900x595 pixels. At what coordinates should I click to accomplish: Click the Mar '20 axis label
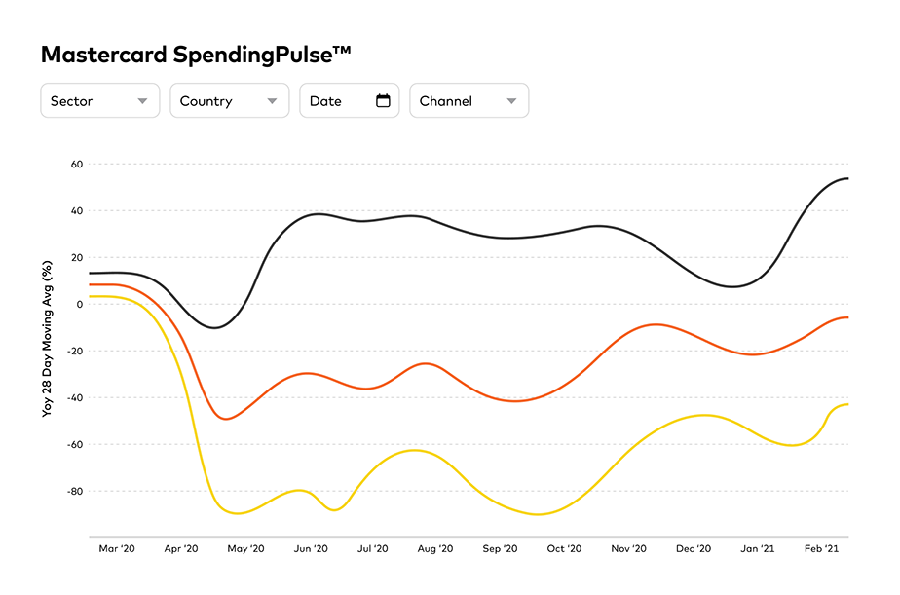pyautogui.click(x=119, y=549)
